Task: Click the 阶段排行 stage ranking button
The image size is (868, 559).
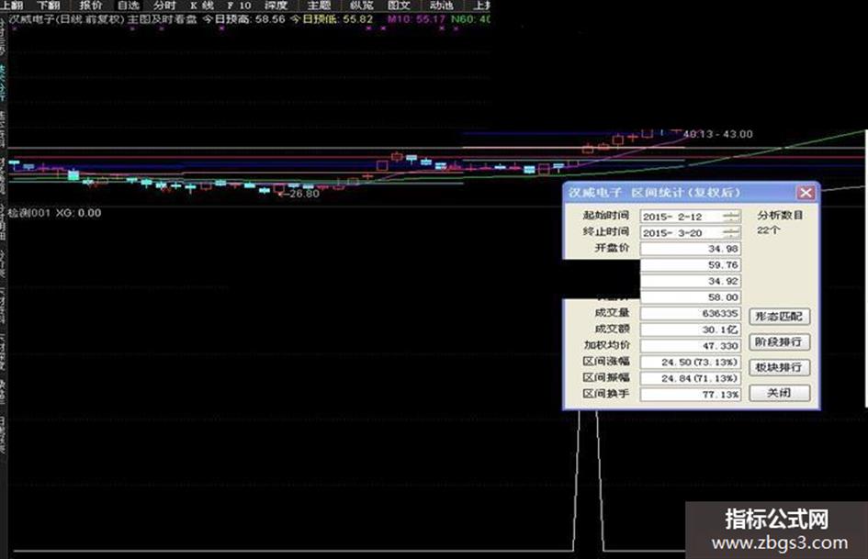Action: (x=780, y=342)
